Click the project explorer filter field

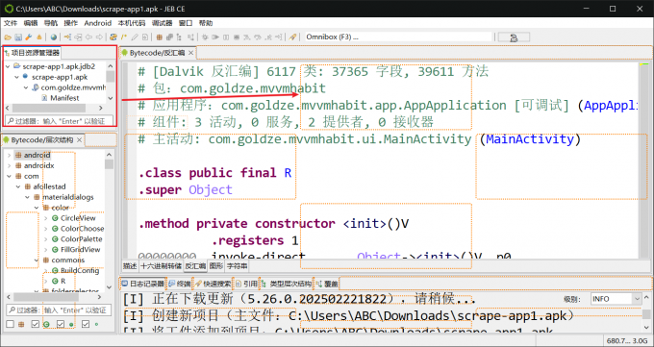point(60,121)
